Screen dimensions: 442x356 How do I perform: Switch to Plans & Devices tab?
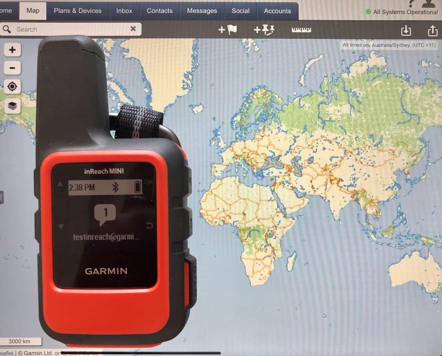78,11
